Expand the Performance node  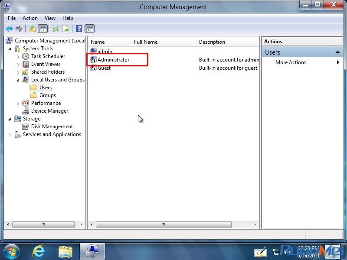(18, 104)
